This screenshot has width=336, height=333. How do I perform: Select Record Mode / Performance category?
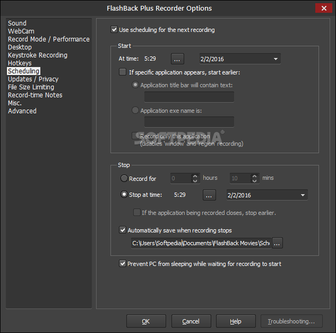click(49, 39)
